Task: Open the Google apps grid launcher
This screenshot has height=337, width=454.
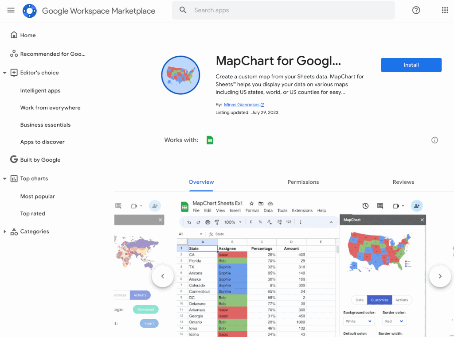Action: (445, 11)
